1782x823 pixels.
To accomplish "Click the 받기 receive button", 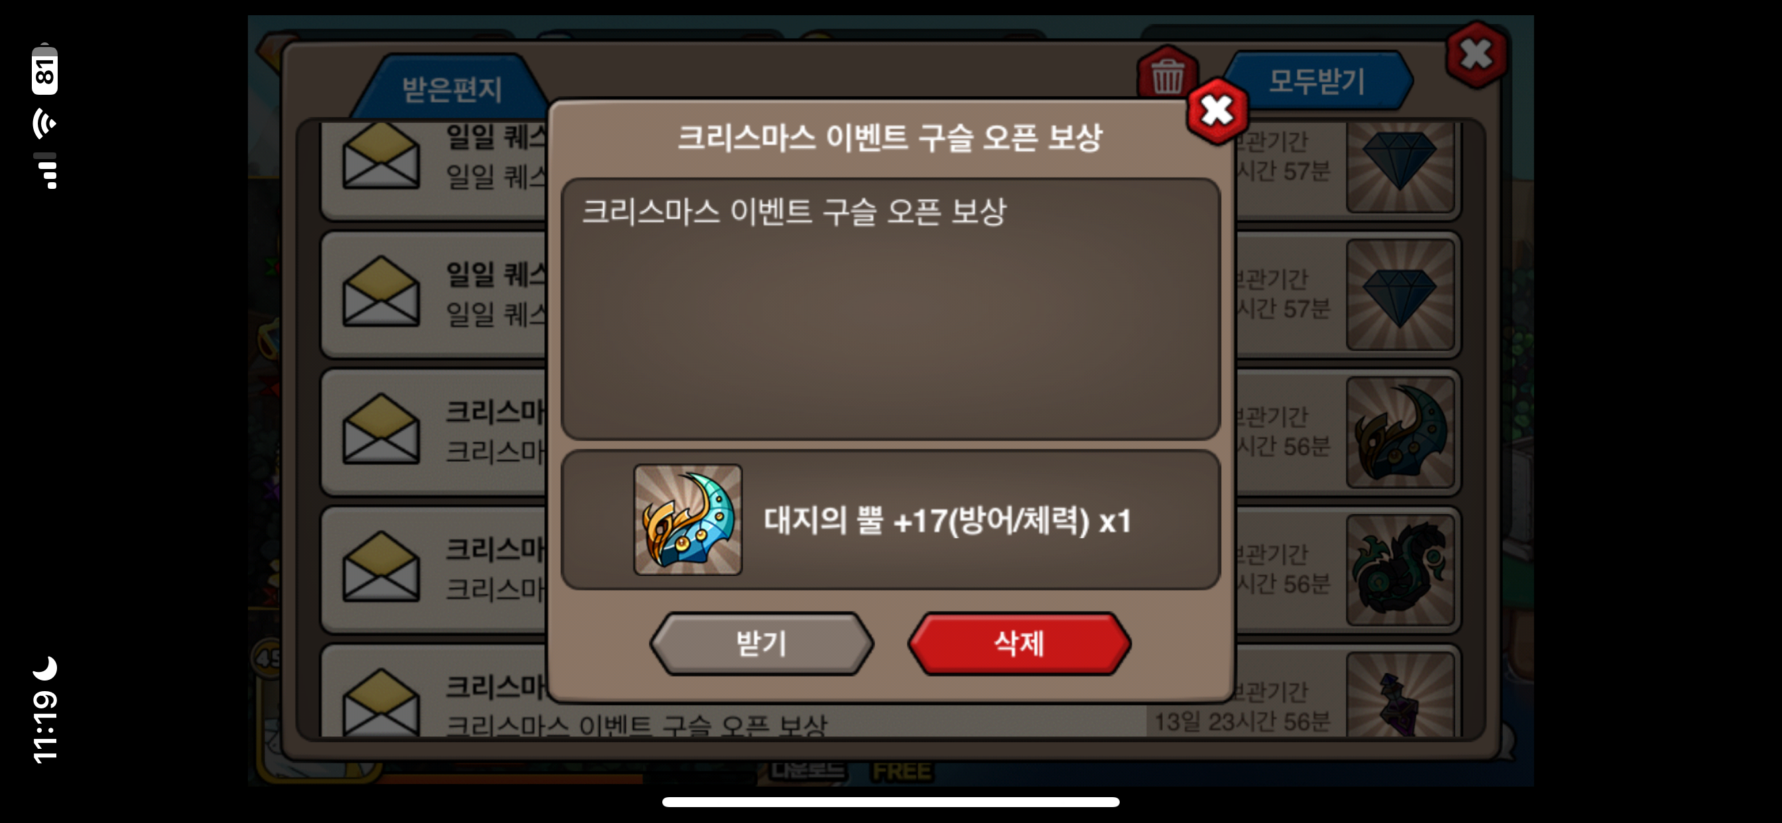I will pos(762,643).
